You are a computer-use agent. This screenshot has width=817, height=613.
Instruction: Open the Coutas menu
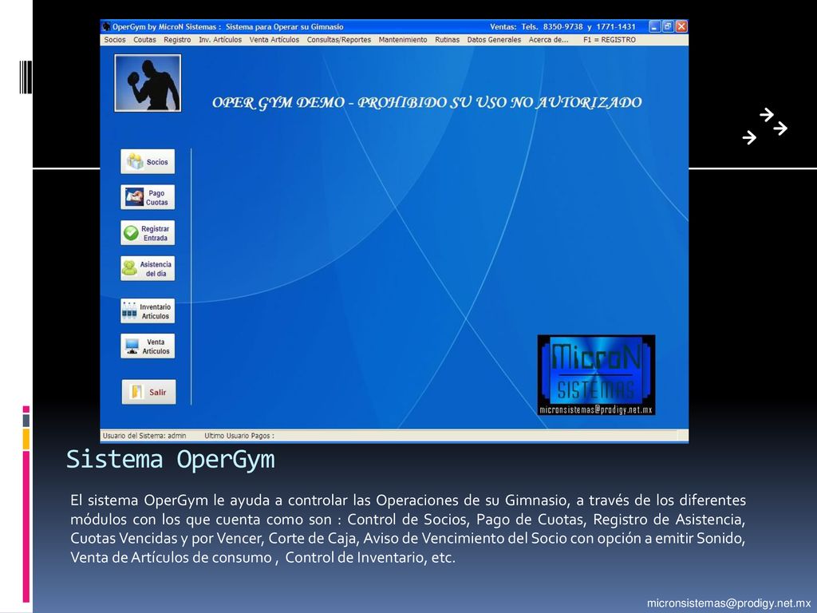pos(144,40)
